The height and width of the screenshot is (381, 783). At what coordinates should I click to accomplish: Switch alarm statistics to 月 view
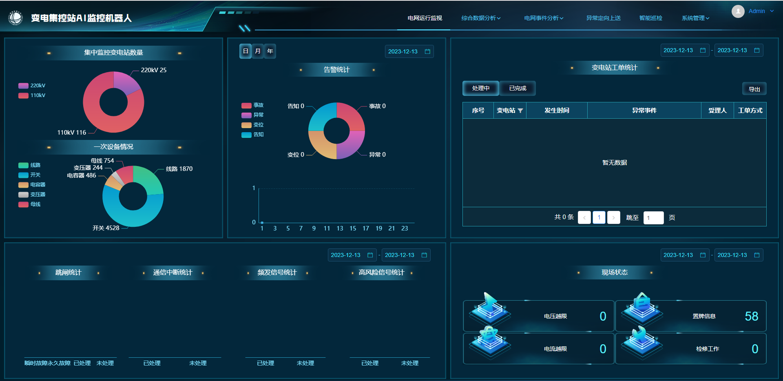[258, 51]
